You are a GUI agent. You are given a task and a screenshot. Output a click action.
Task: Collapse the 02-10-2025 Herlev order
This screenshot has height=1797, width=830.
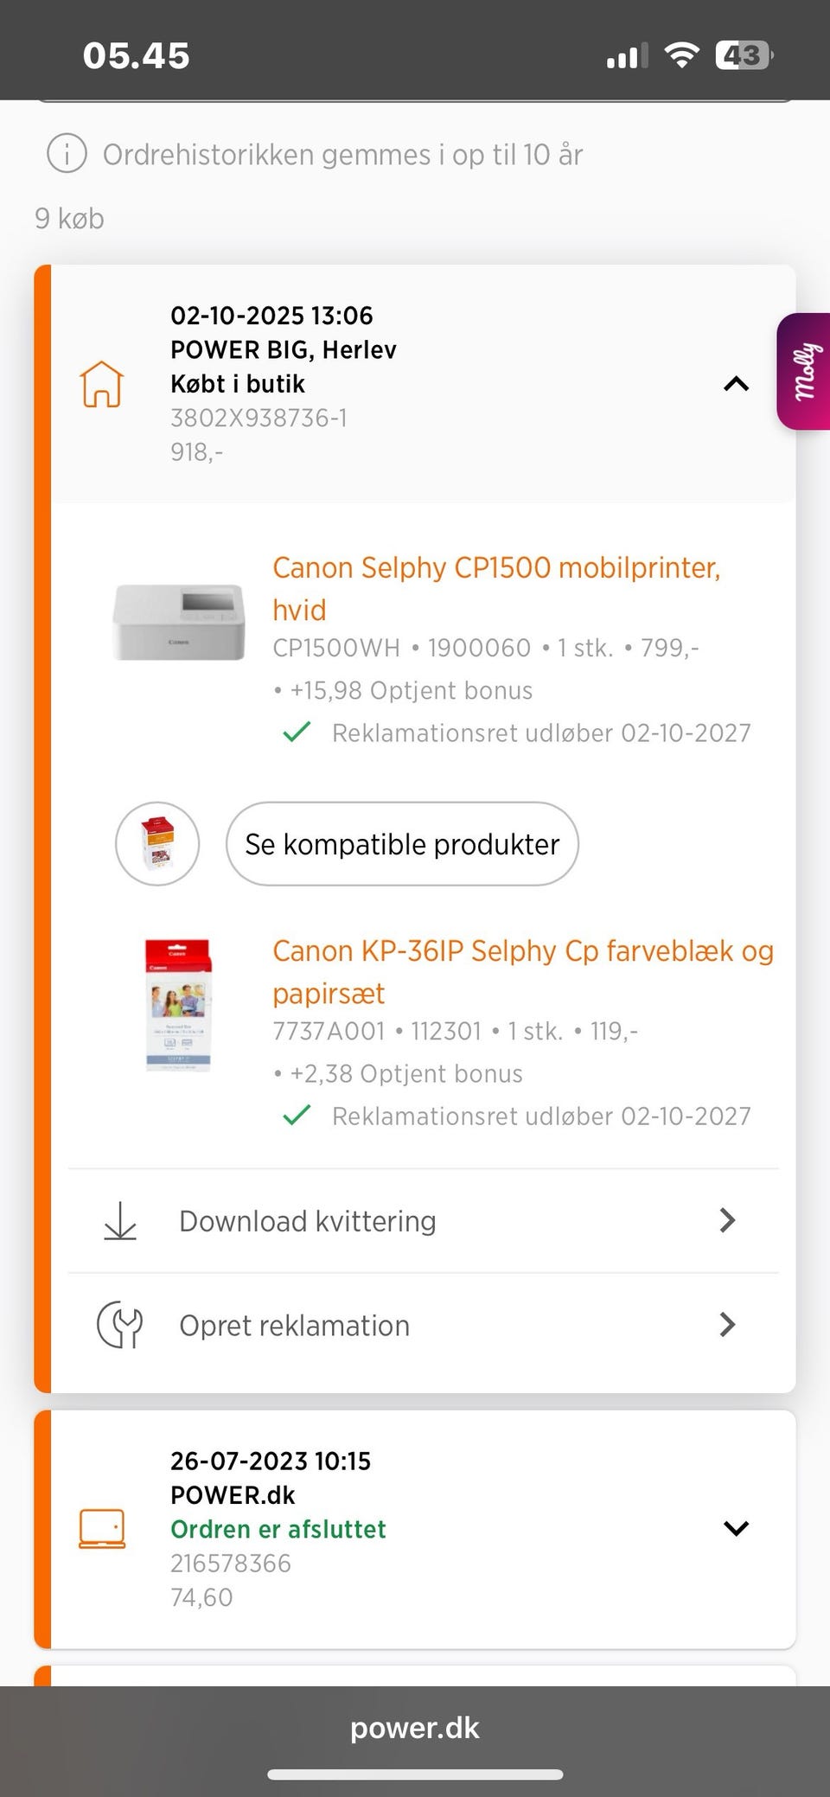[736, 383]
